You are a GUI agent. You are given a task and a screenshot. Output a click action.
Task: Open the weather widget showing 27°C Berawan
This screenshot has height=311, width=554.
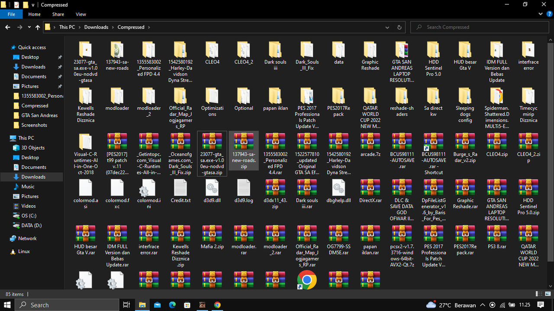pos(451,305)
